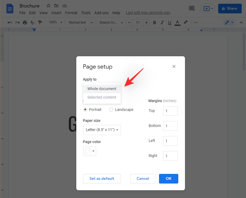The height and width of the screenshot is (198, 246).
Task: Click the paint format roller icon
Action: coord(40,23)
